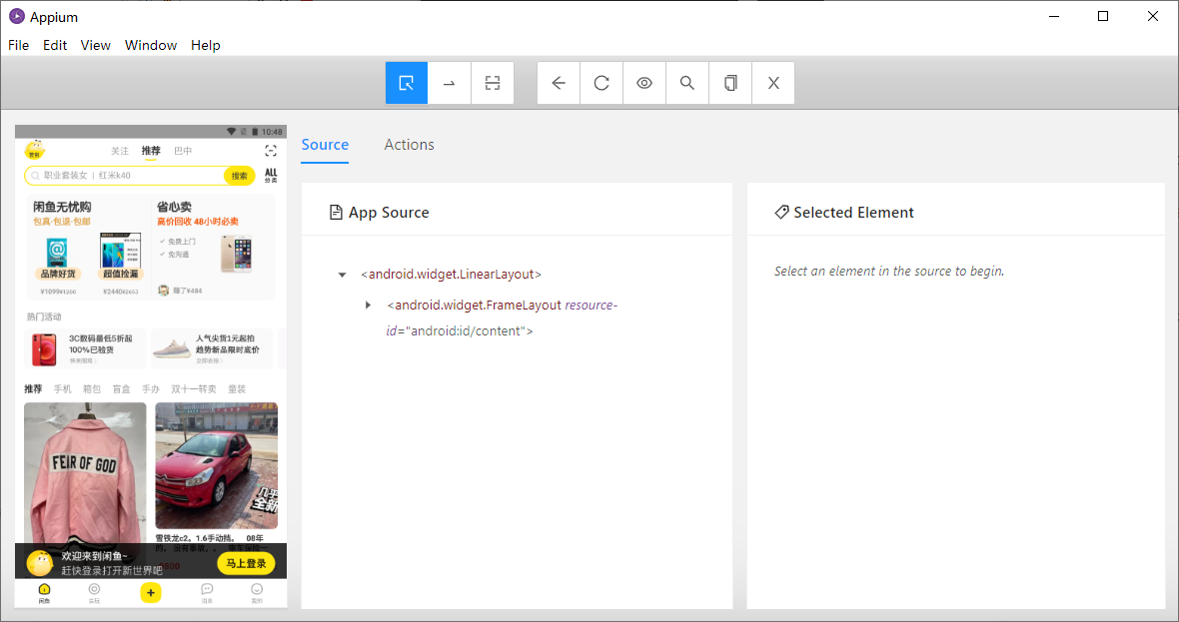Switch to the Actions tab
The height and width of the screenshot is (622, 1179).
tap(409, 145)
